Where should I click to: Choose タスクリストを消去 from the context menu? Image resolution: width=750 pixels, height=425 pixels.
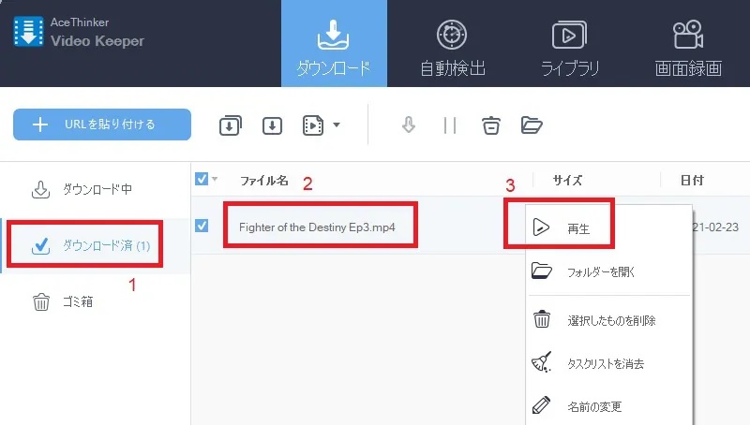(608, 363)
